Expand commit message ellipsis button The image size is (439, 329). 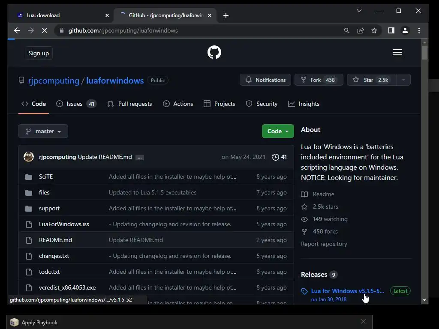click(139, 158)
